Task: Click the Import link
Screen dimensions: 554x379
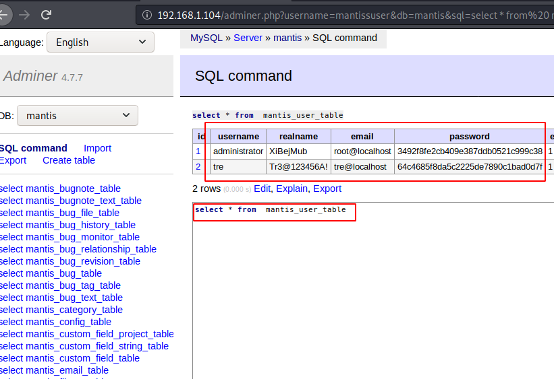Action: pyautogui.click(x=97, y=148)
